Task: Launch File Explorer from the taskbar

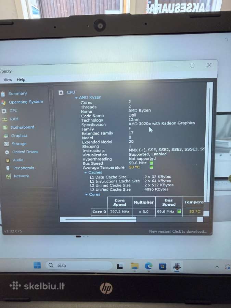Action: pyautogui.click(x=134, y=266)
